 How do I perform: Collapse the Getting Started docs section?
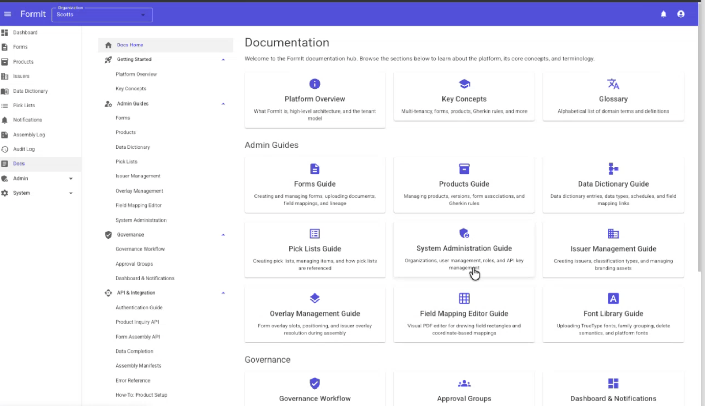(x=223, y=60)
